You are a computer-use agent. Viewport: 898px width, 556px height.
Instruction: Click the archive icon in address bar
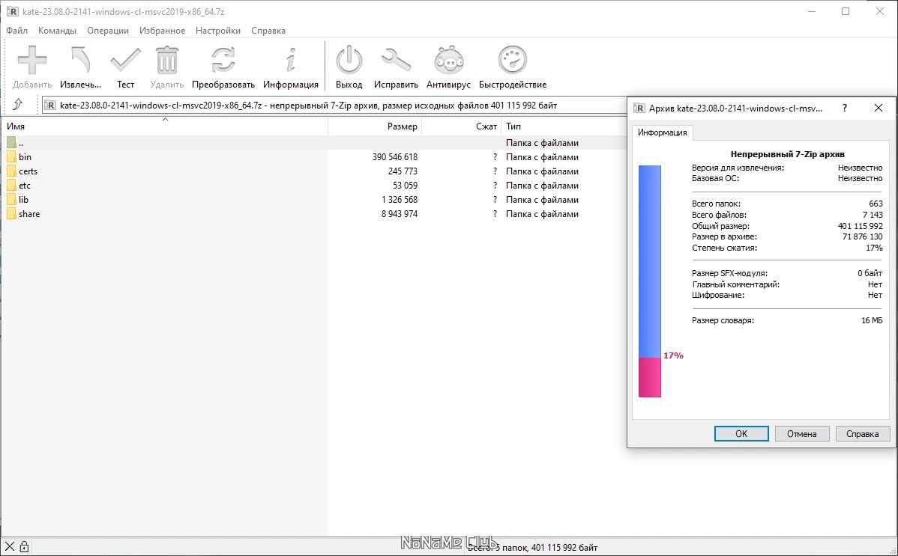[50, 106]
